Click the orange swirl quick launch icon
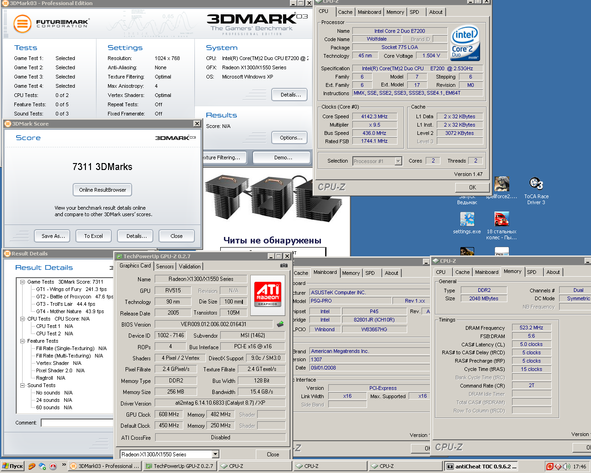The width and height of the screenshot is (591, 473). pos(31,467)
